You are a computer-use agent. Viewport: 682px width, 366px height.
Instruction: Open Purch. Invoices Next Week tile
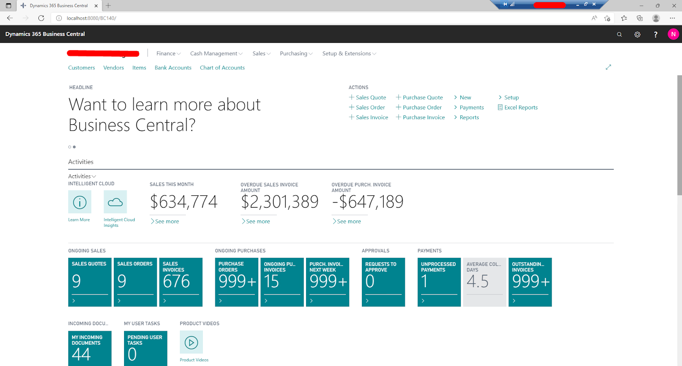[328, 282]
